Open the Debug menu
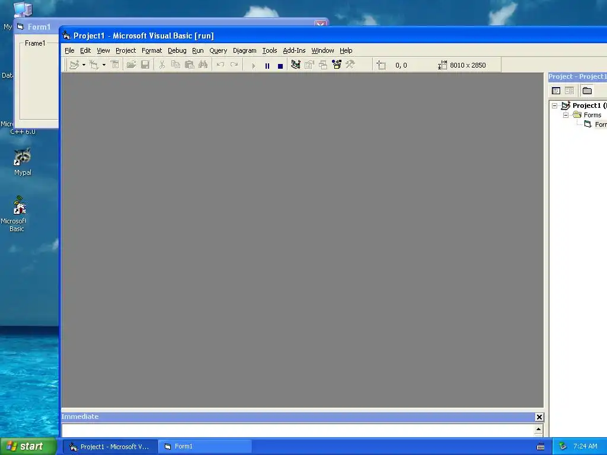 coord(177,50)
